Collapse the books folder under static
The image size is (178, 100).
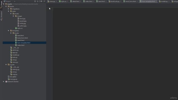[x=11, y=14]
